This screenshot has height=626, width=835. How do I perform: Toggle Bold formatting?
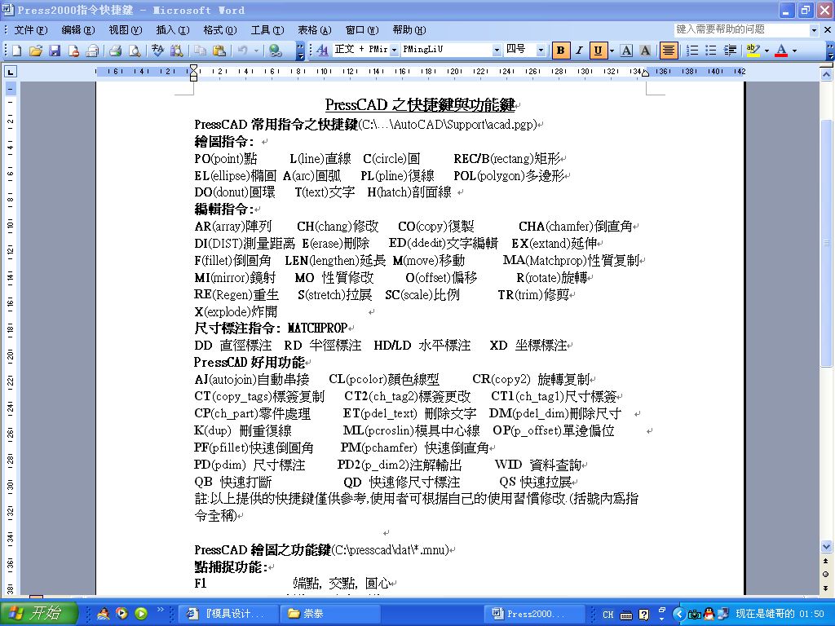(560, 50)
